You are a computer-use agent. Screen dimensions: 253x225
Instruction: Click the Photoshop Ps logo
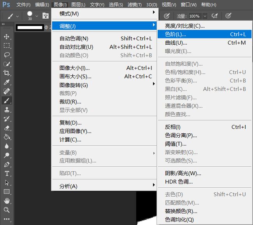coord(6,5)
